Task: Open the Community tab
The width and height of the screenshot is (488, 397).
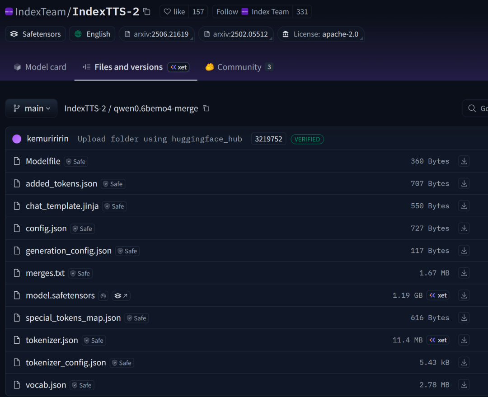Action: (239, 67)
